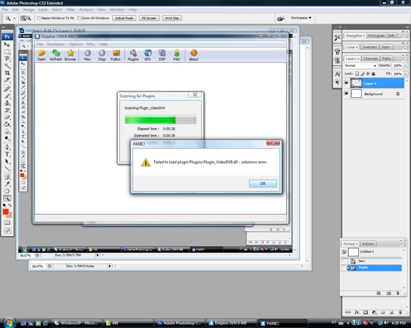Viewport: 411px width, 328px height.
Task: Select the Path Selection tool
Action: tap(7, 161)
